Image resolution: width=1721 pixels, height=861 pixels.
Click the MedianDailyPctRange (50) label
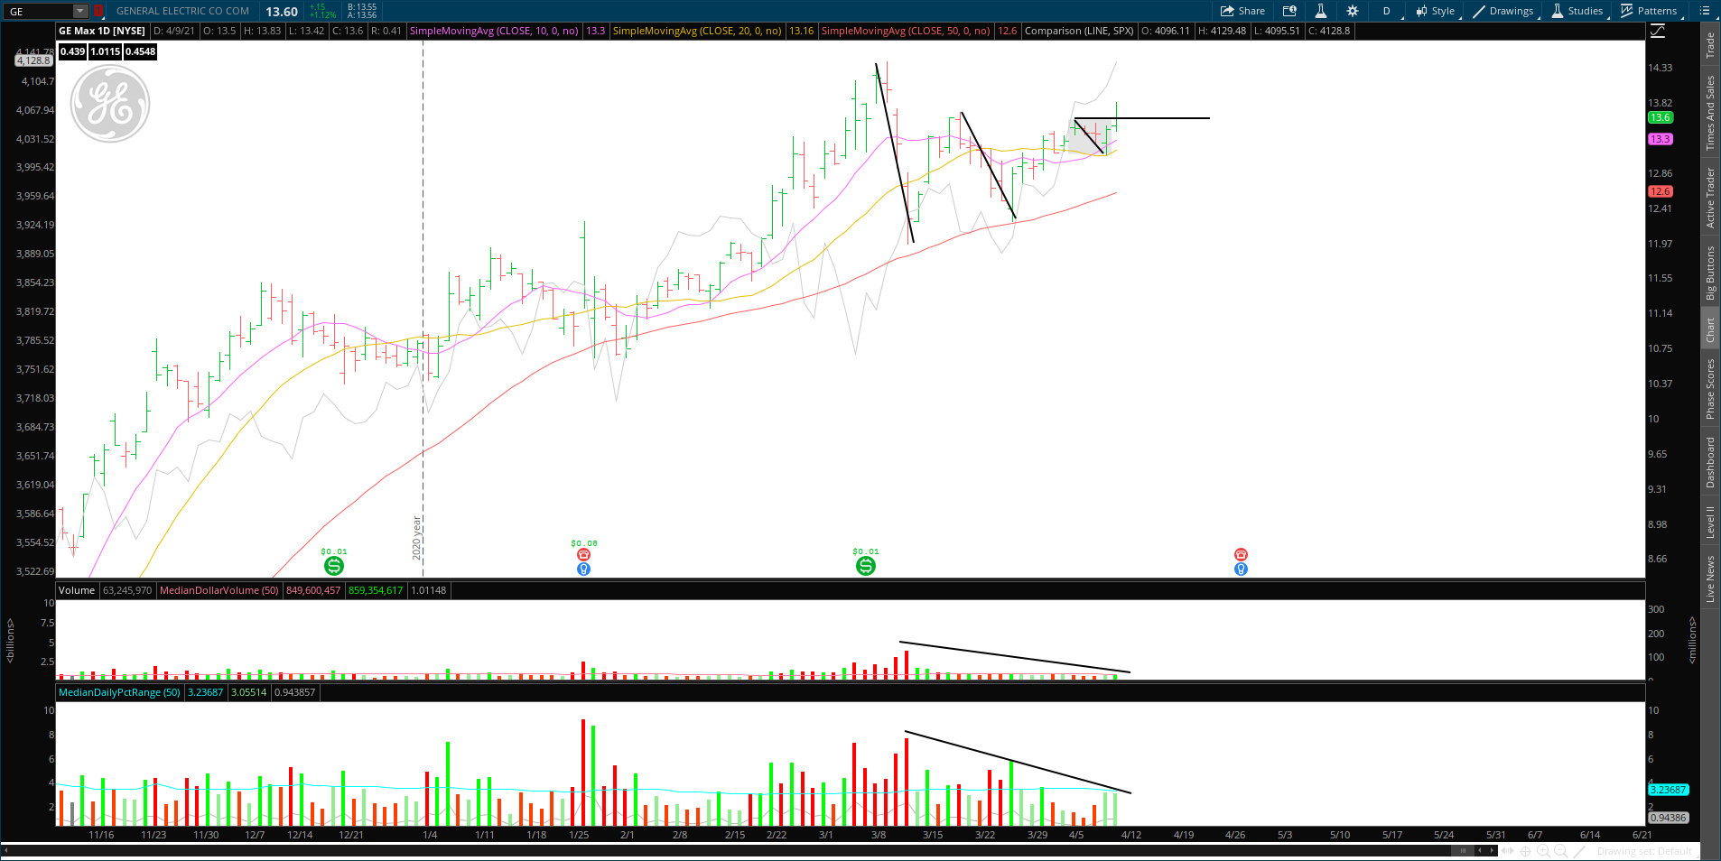[120, 692]
